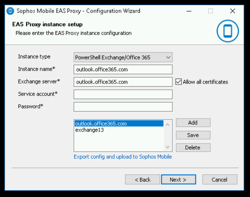Focus the Password field
This screenshot has height=197, width=250.
(x=123, y=107)
